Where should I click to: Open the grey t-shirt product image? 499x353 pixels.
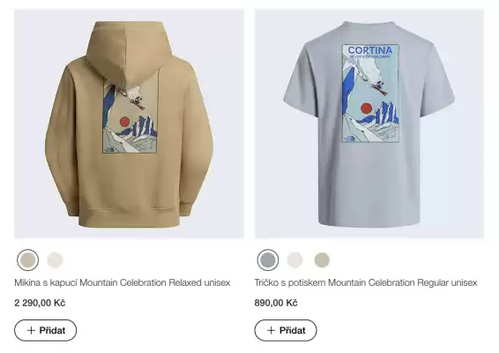point(369,124)
